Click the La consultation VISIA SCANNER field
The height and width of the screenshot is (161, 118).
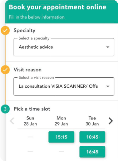coord(64,86)
